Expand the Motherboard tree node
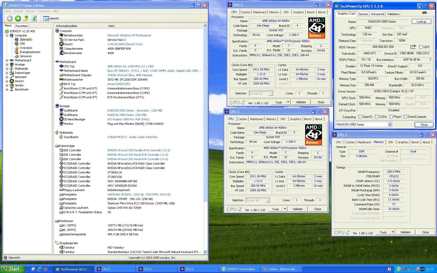 (x=7, y=60)
